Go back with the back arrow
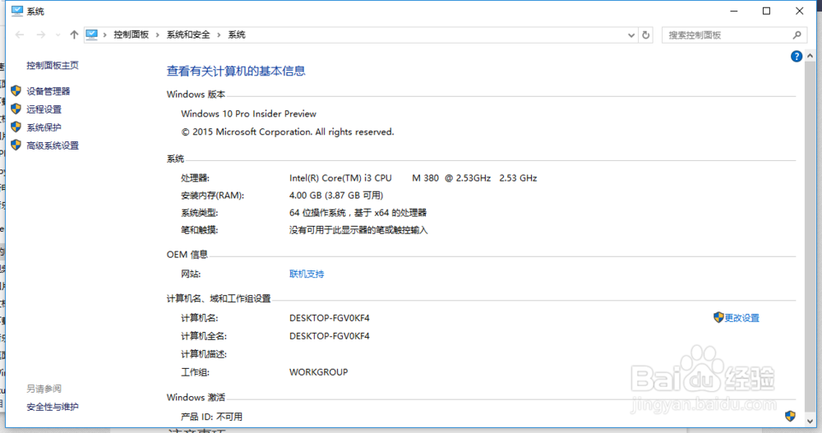The image size is (822, 433). tap(20, 35)
